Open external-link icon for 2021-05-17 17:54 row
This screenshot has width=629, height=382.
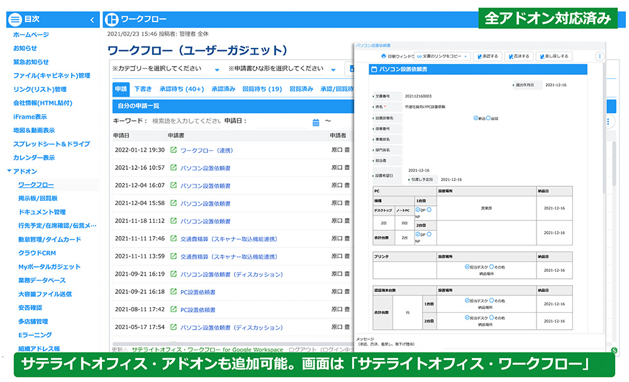(x=174, y=327)
